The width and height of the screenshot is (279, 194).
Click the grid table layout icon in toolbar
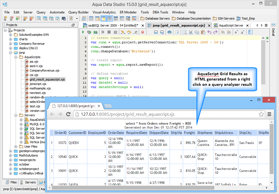coord(109,18)
